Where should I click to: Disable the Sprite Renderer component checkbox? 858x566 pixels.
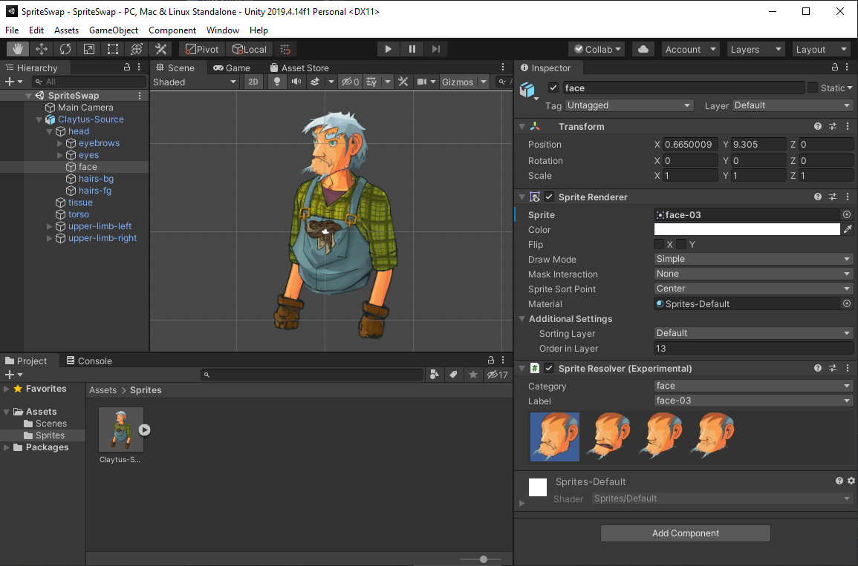click(547, 197)
